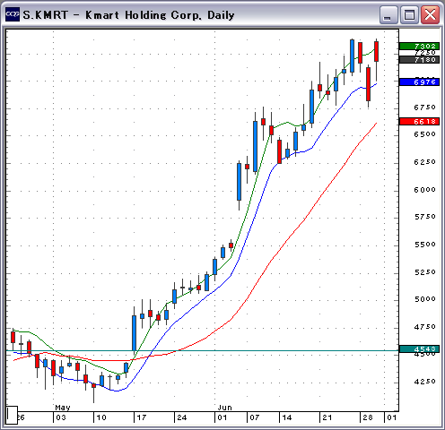Click the 14 date marker on time axis
Image resolution: width=445 pixels, height=430 pixels.
coord(286,417)
